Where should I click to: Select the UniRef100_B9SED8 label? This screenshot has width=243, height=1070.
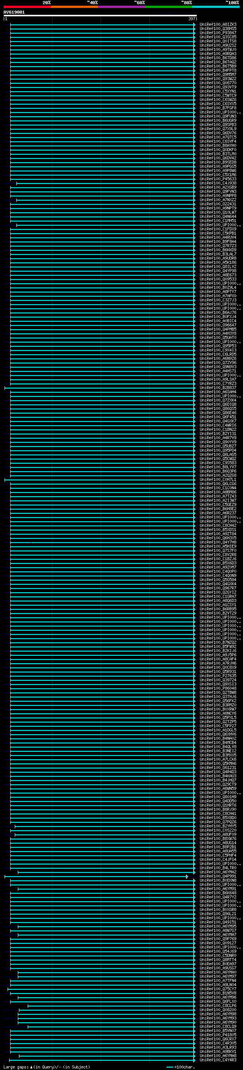coord(218,162)
